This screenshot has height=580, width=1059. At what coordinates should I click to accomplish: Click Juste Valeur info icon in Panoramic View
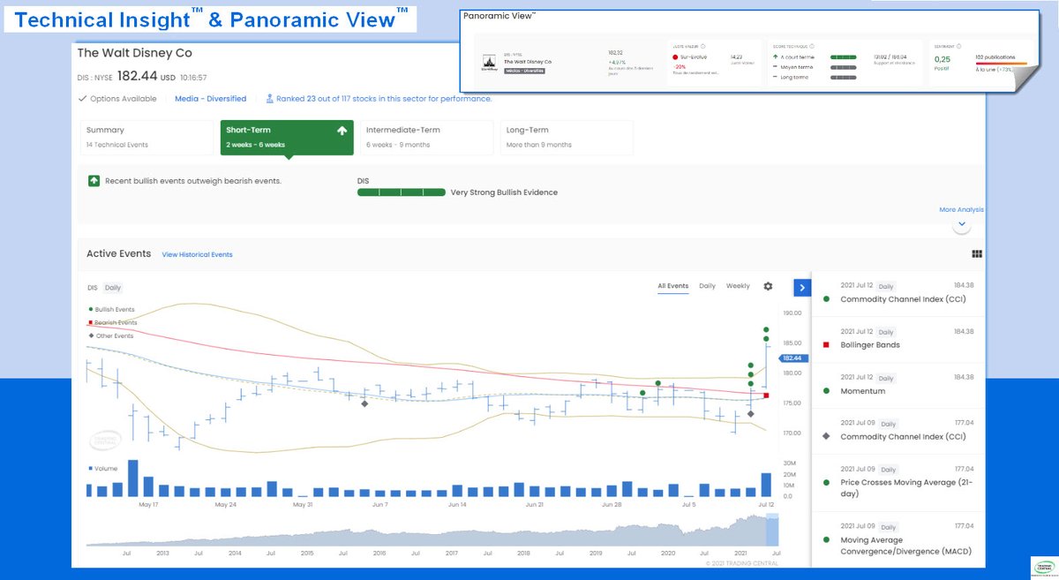(x=704, y=47)
